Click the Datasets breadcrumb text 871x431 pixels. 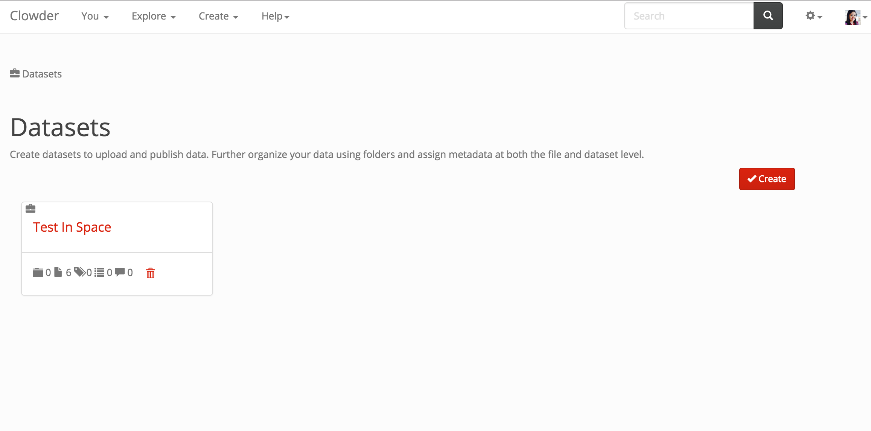point(42,74)
